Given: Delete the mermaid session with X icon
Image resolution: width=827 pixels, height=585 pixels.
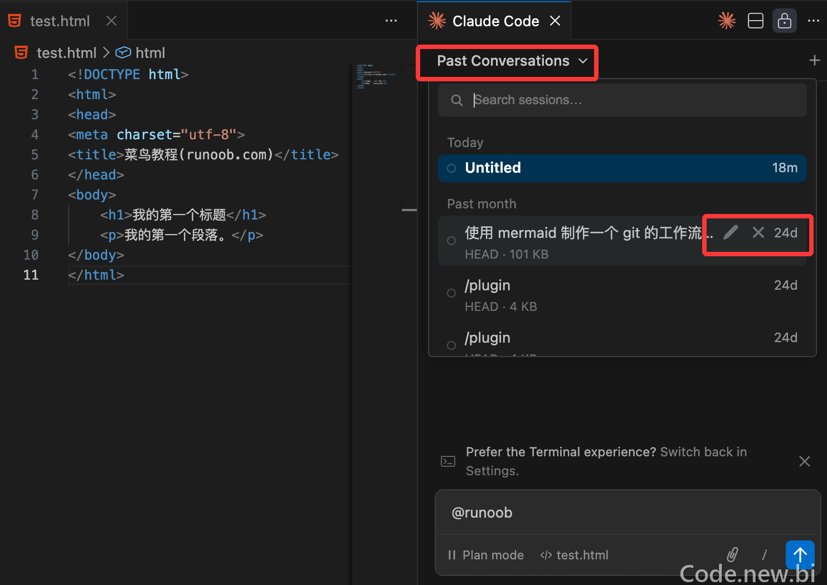Looking at the screenshot, I should 758,232.
